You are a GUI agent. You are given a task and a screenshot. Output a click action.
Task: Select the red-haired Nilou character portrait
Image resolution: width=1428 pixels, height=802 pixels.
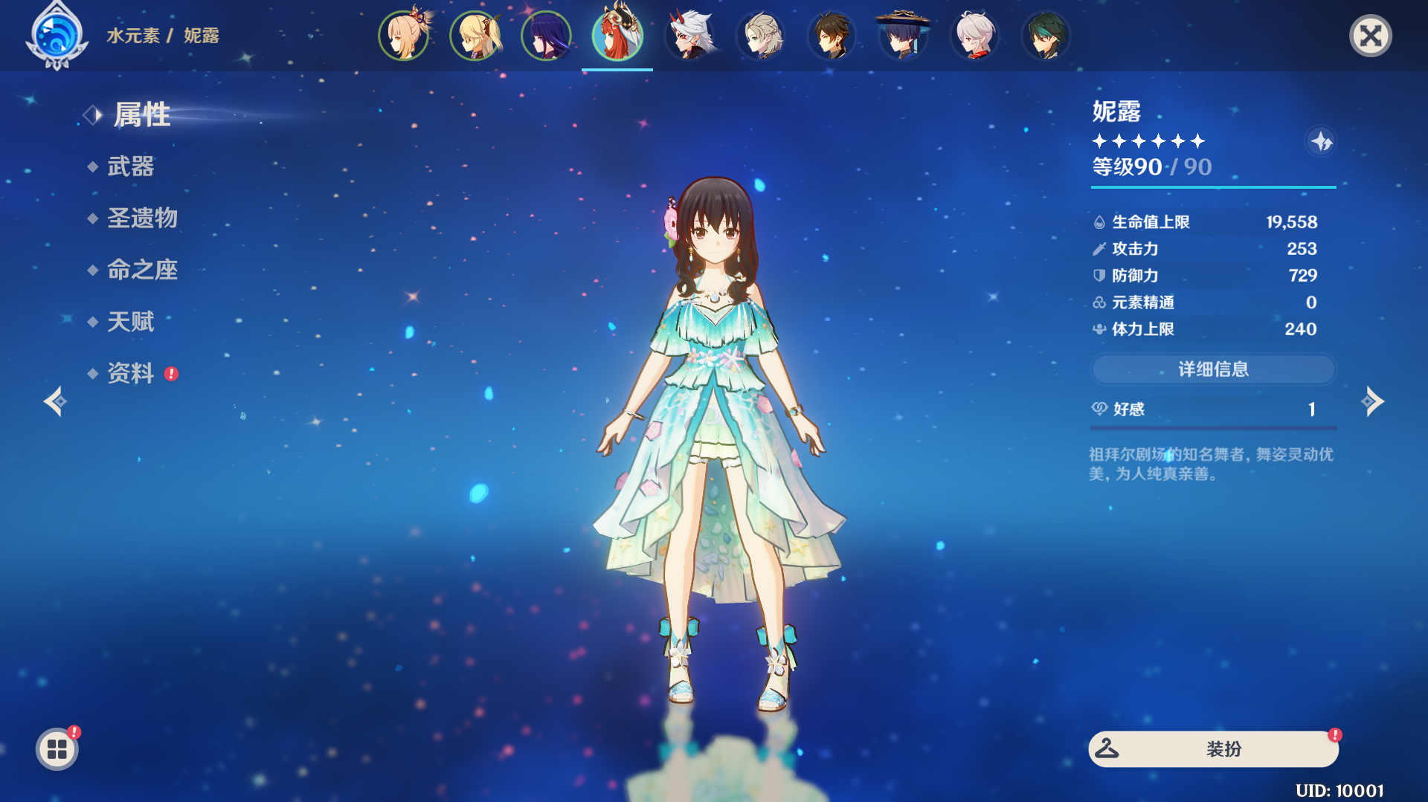pyautogui.click(x=617, y=34)
